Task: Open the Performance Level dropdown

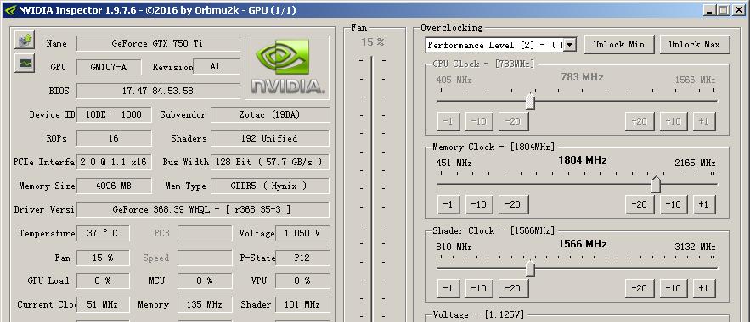Action: click(569, 45)
